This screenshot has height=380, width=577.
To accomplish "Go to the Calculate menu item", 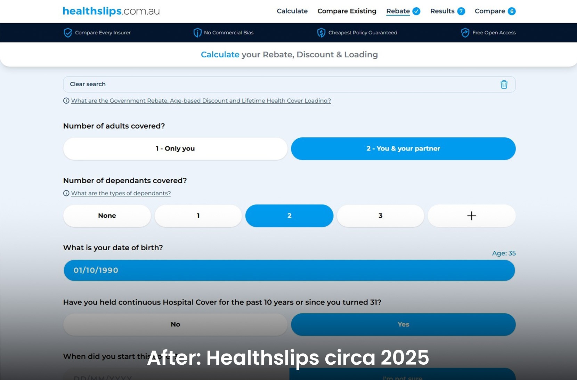I will coord(292,11).
